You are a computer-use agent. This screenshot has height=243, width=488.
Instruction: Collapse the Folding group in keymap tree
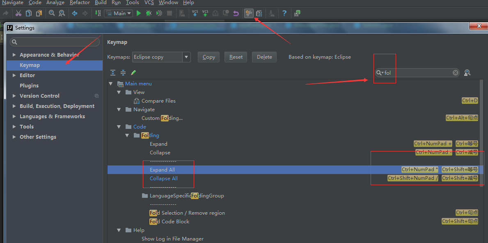tap(128, 135)
